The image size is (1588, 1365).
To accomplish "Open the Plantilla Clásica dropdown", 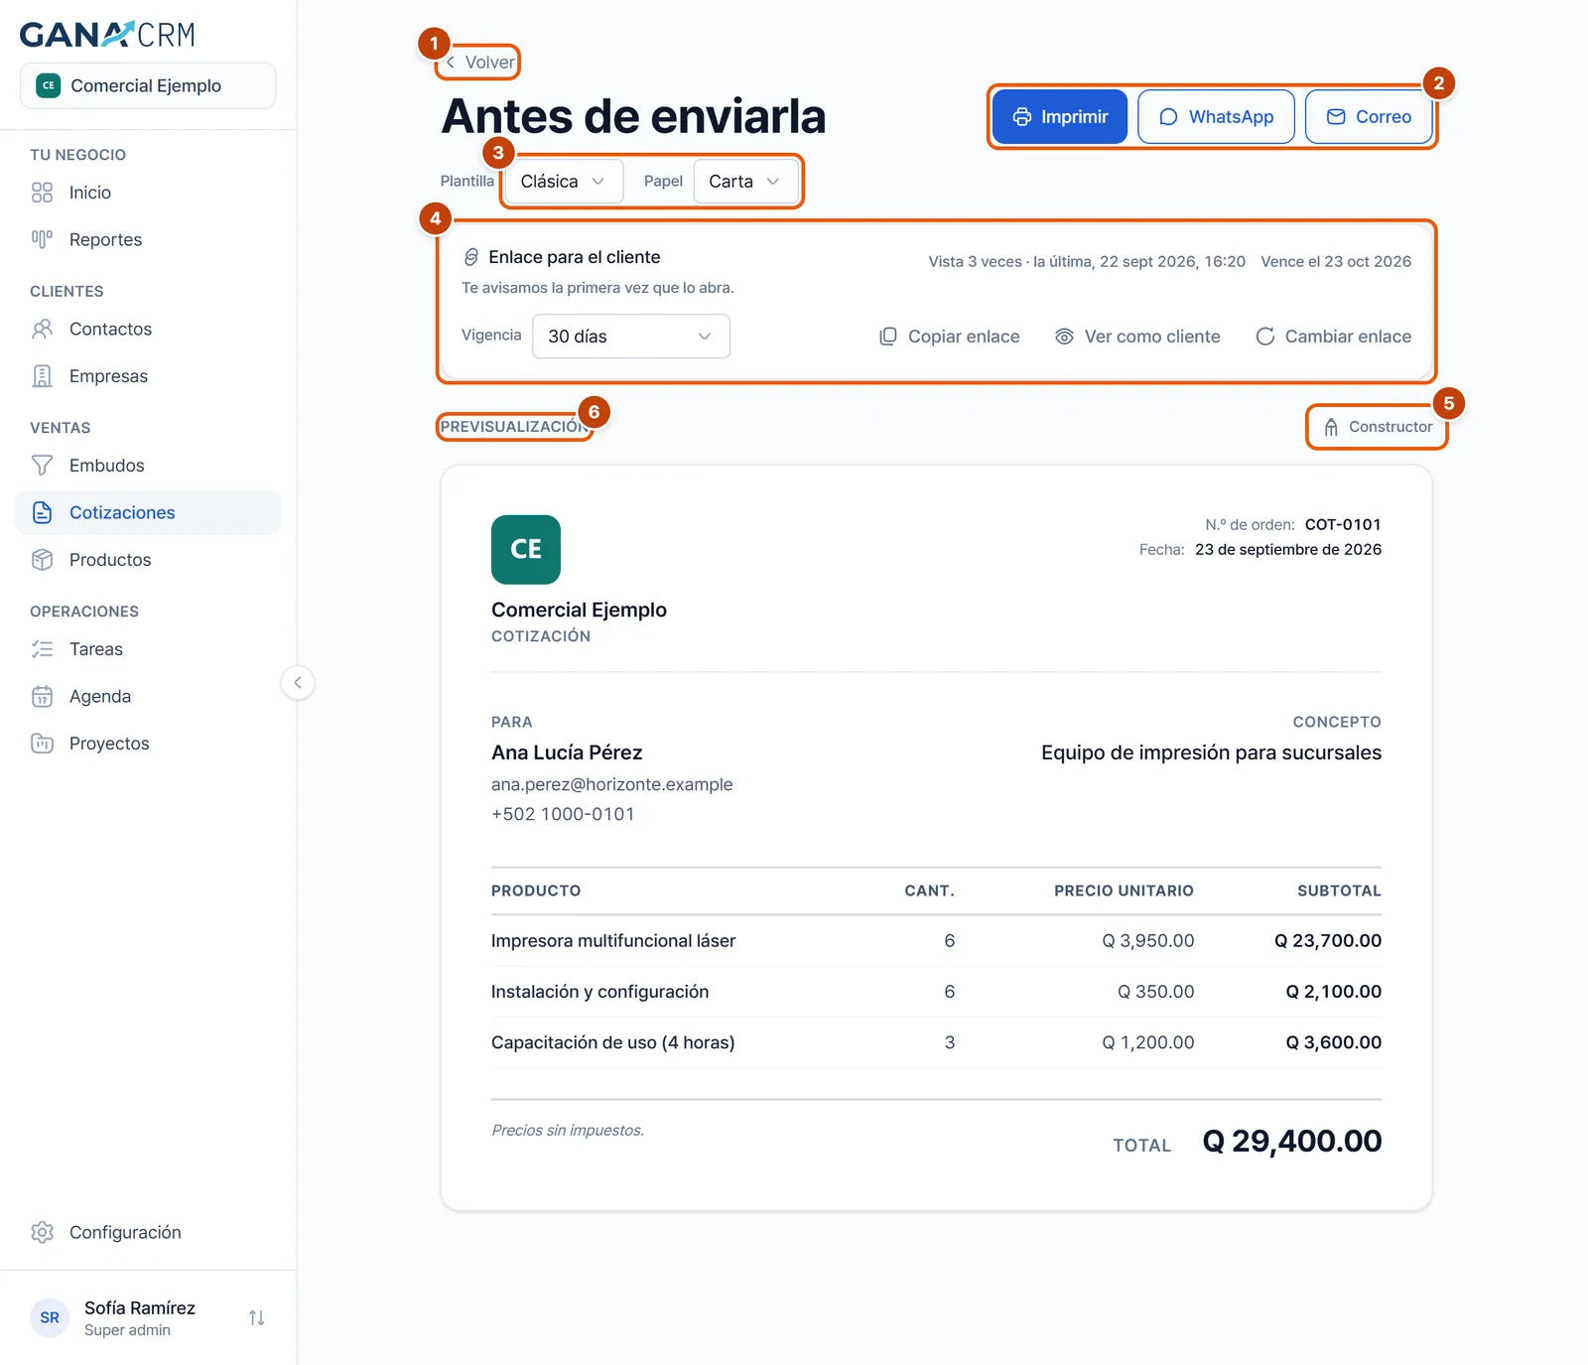I will point(563,181).
